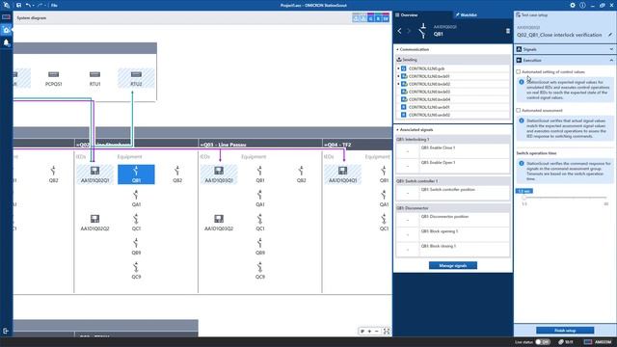Select CONTROL/LLN0.brcb04 row
Screen dimensions: 617x347
point(453,99)
